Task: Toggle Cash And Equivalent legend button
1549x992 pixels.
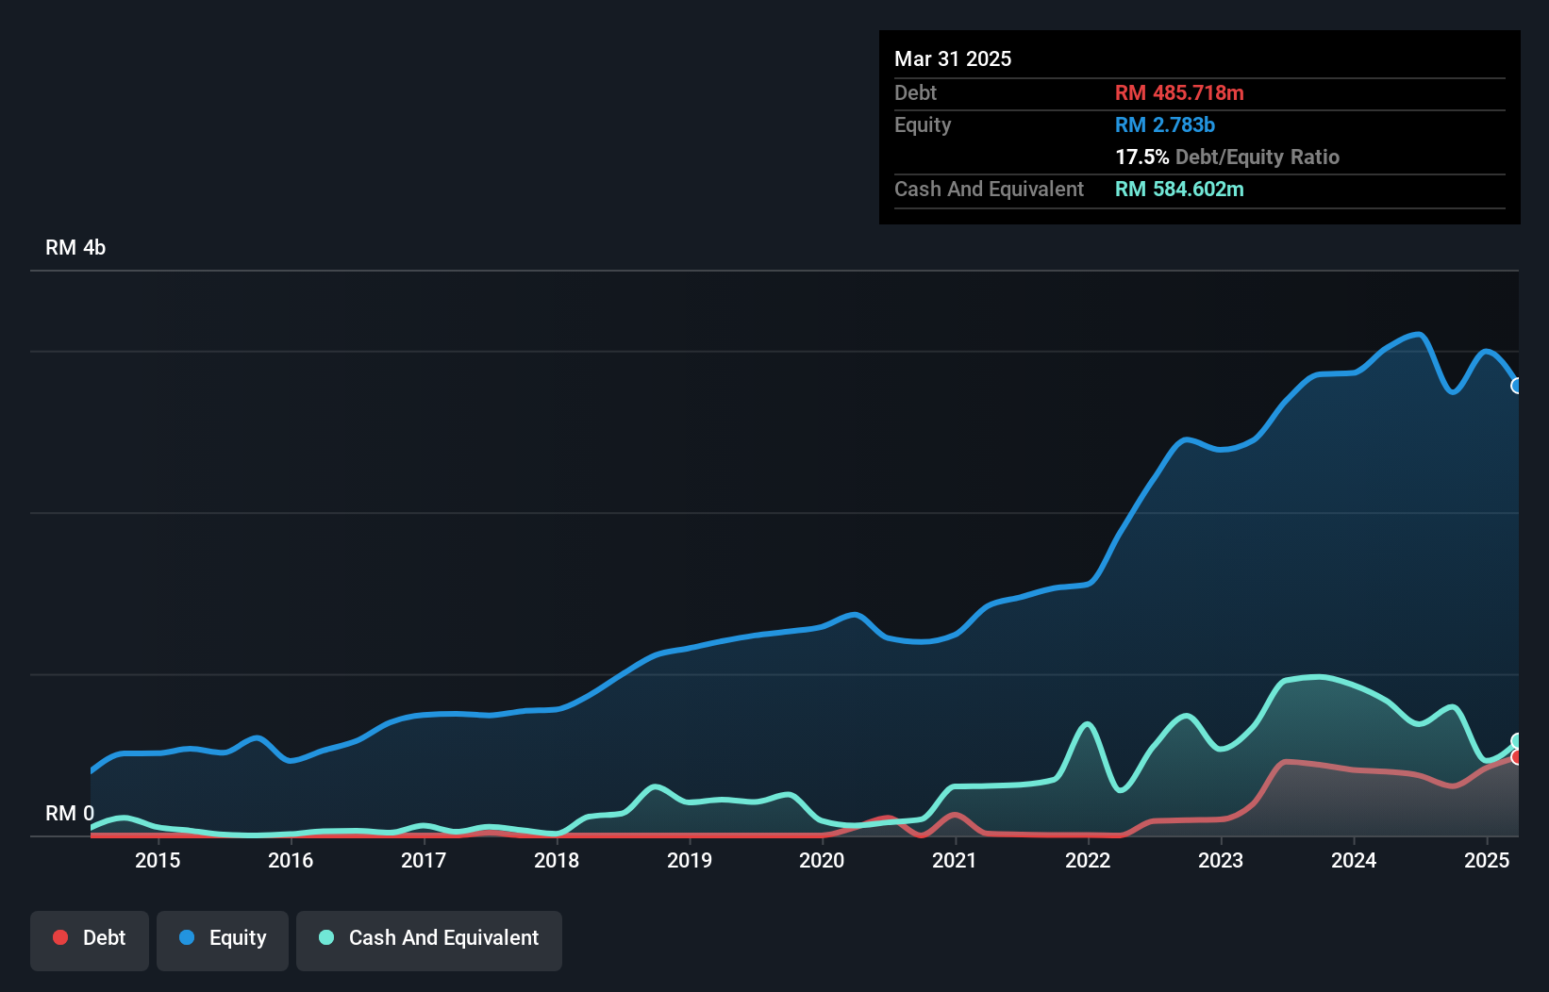Action: [x=429, y=940]
